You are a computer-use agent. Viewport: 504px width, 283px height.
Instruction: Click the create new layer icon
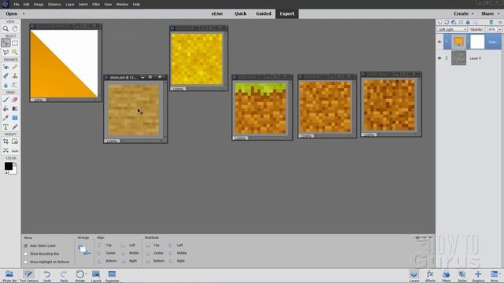439,22
